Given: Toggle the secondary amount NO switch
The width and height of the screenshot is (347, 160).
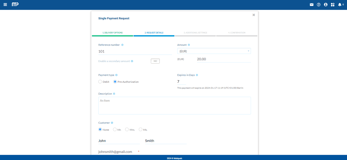Looking at the screenshot, I should click(155, 61).
